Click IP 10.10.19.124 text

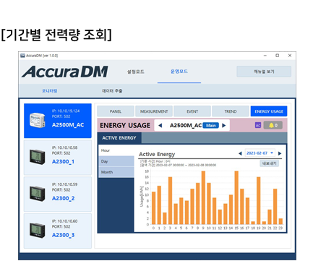coord(66,111)
